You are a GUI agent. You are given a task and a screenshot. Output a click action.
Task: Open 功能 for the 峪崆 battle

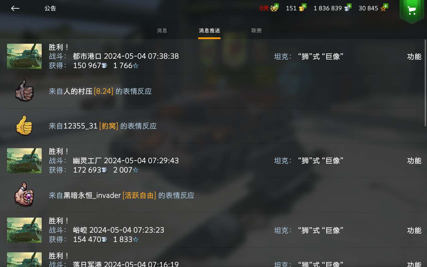(414, 230)
